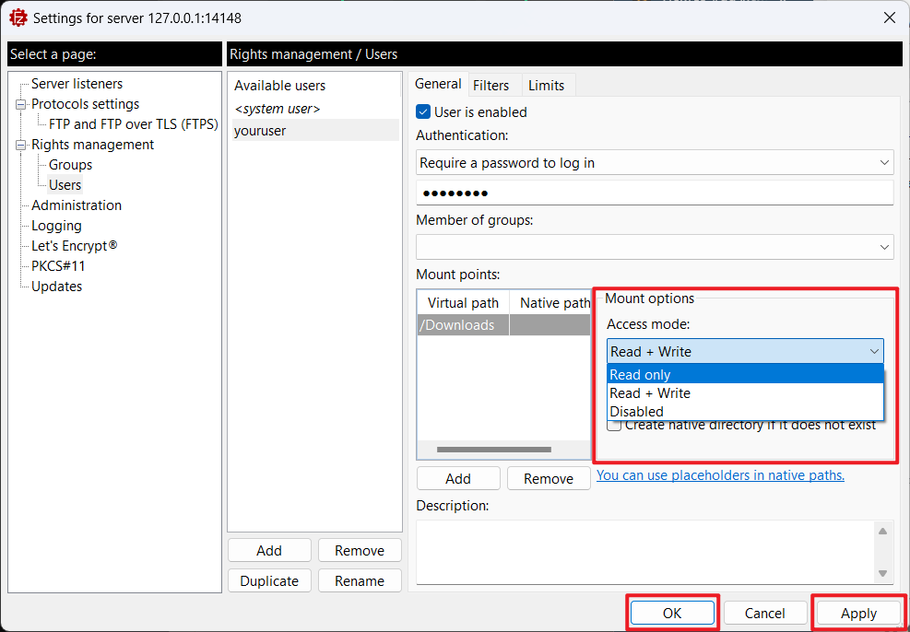Toggle Create native directory checkbox
Image resolution: width=910 pixels, height=632 pixels.
click(x=614, y=425)
